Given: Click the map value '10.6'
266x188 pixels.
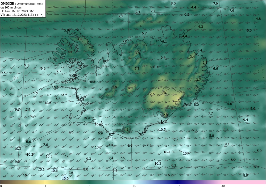Looking at the screenshot, I should point(54,171).
